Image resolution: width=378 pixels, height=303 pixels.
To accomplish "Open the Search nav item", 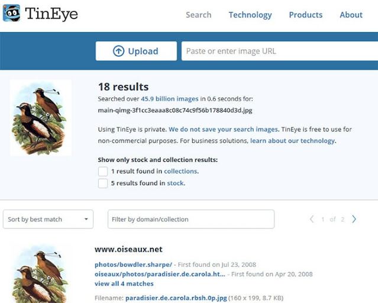I will tap(198, 15).
